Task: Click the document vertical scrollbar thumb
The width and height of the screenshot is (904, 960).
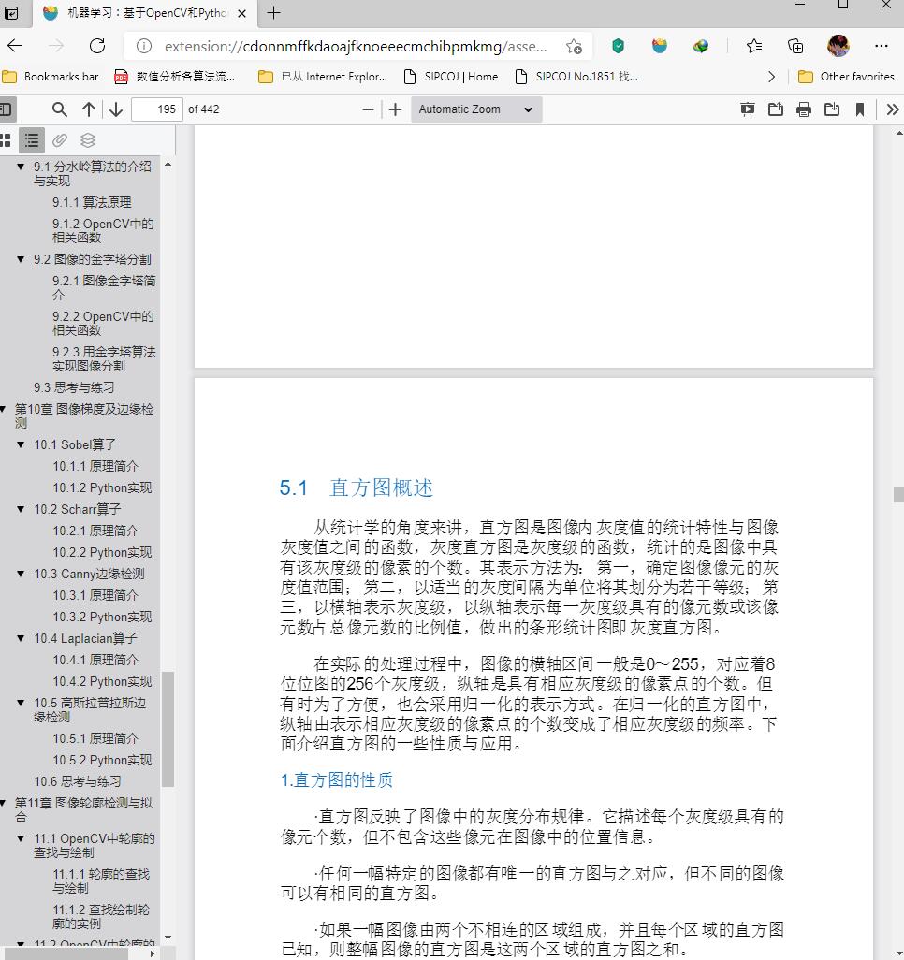Action: point(898,495)
